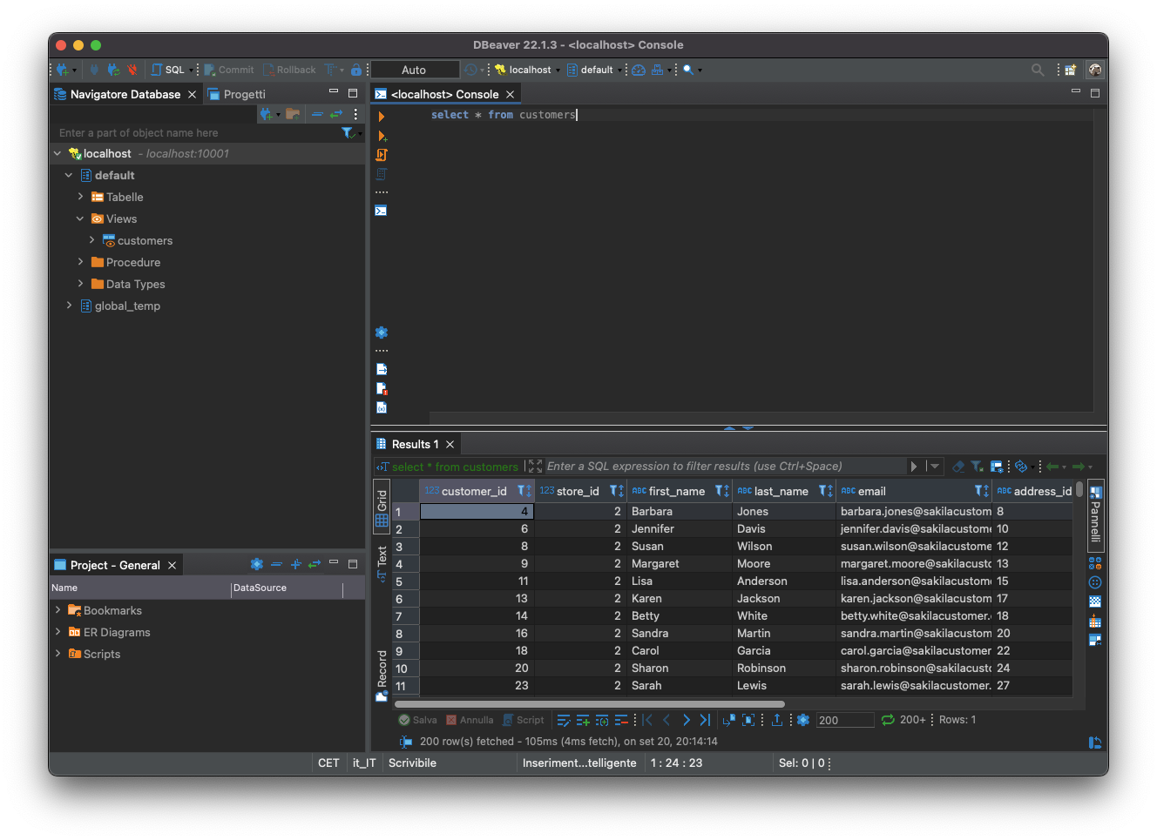
Task: Click the results horizontal scrollbar
Action: (x=589, y=704)
